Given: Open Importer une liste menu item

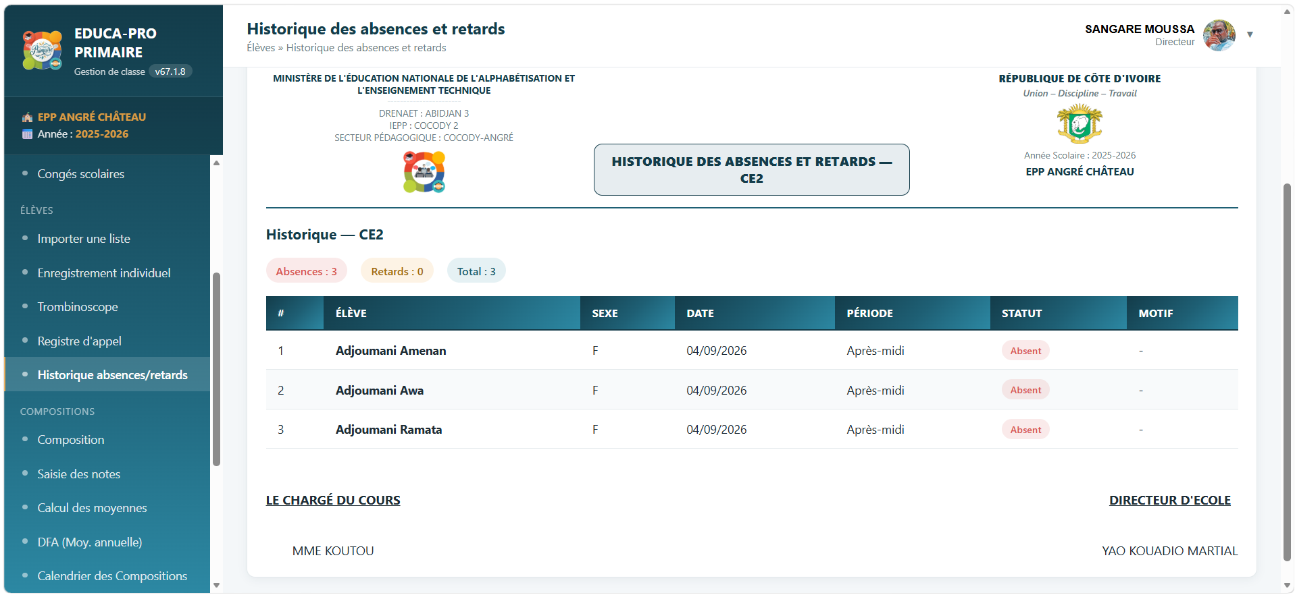Looking at the screenshot, I should pos(84,239).
